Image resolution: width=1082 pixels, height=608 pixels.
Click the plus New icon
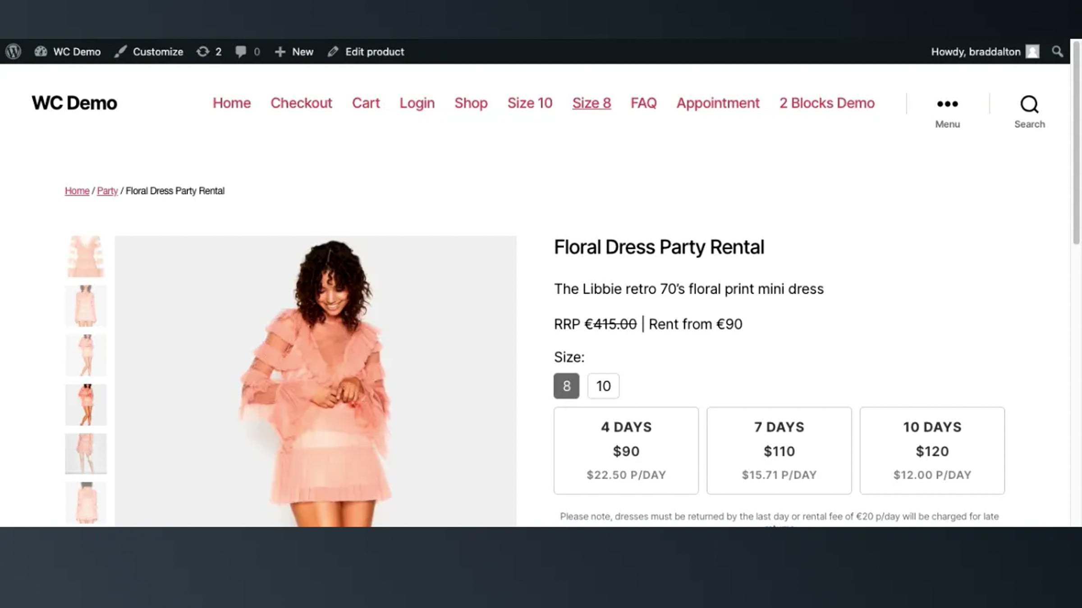tap(280, 51)
